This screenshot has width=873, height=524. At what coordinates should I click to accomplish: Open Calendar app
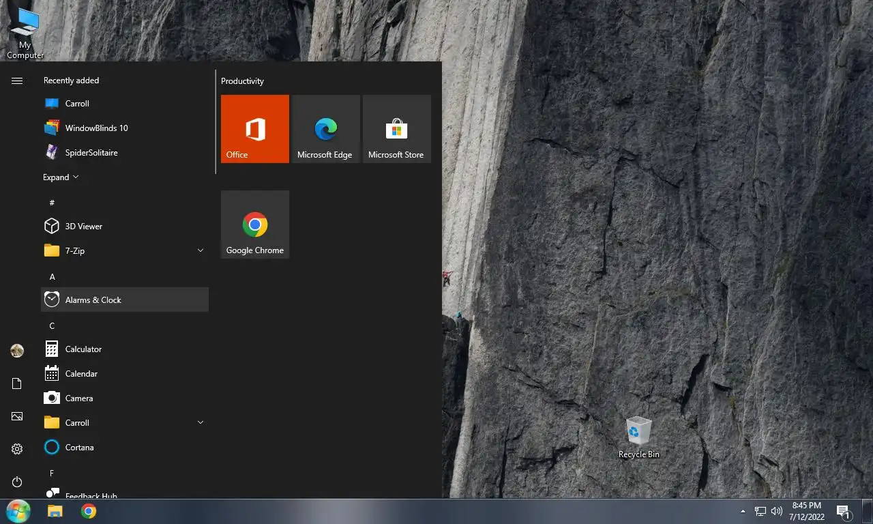pos(125,374)
